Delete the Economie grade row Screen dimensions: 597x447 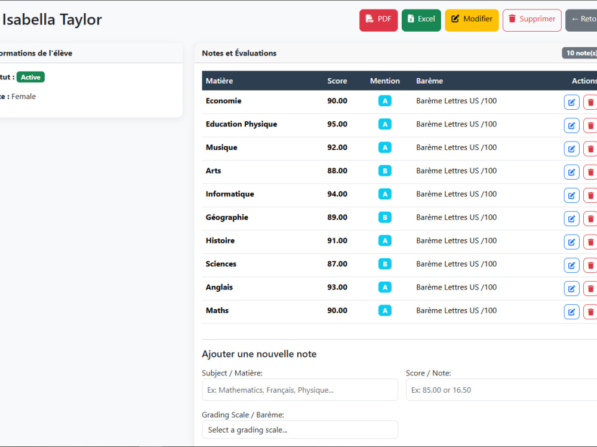point(590,102)
